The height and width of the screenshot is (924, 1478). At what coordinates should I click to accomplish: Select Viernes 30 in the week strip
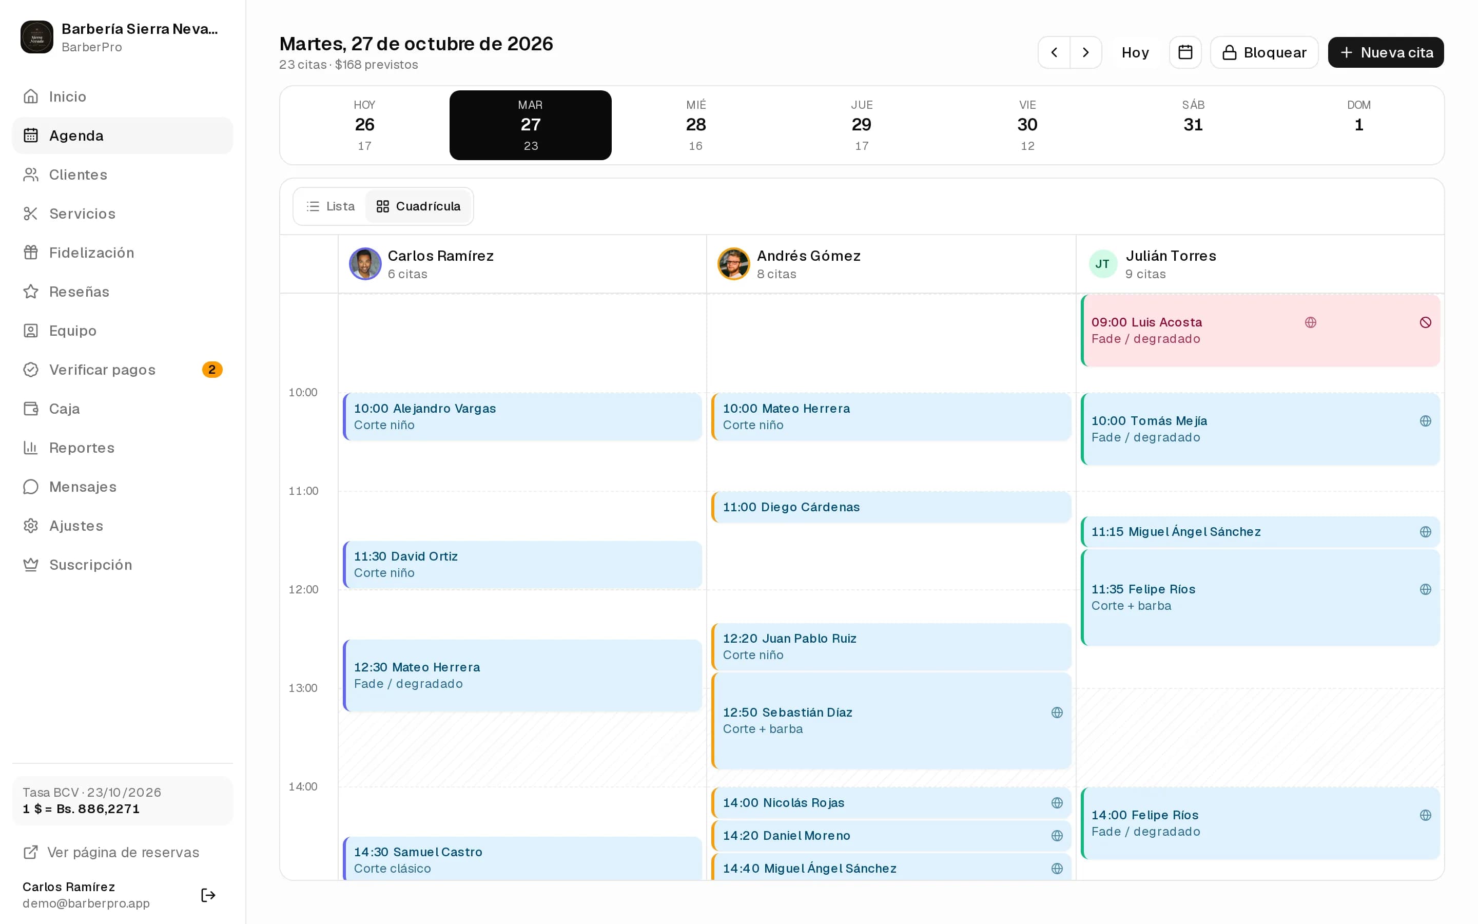tap(1027, 125)
